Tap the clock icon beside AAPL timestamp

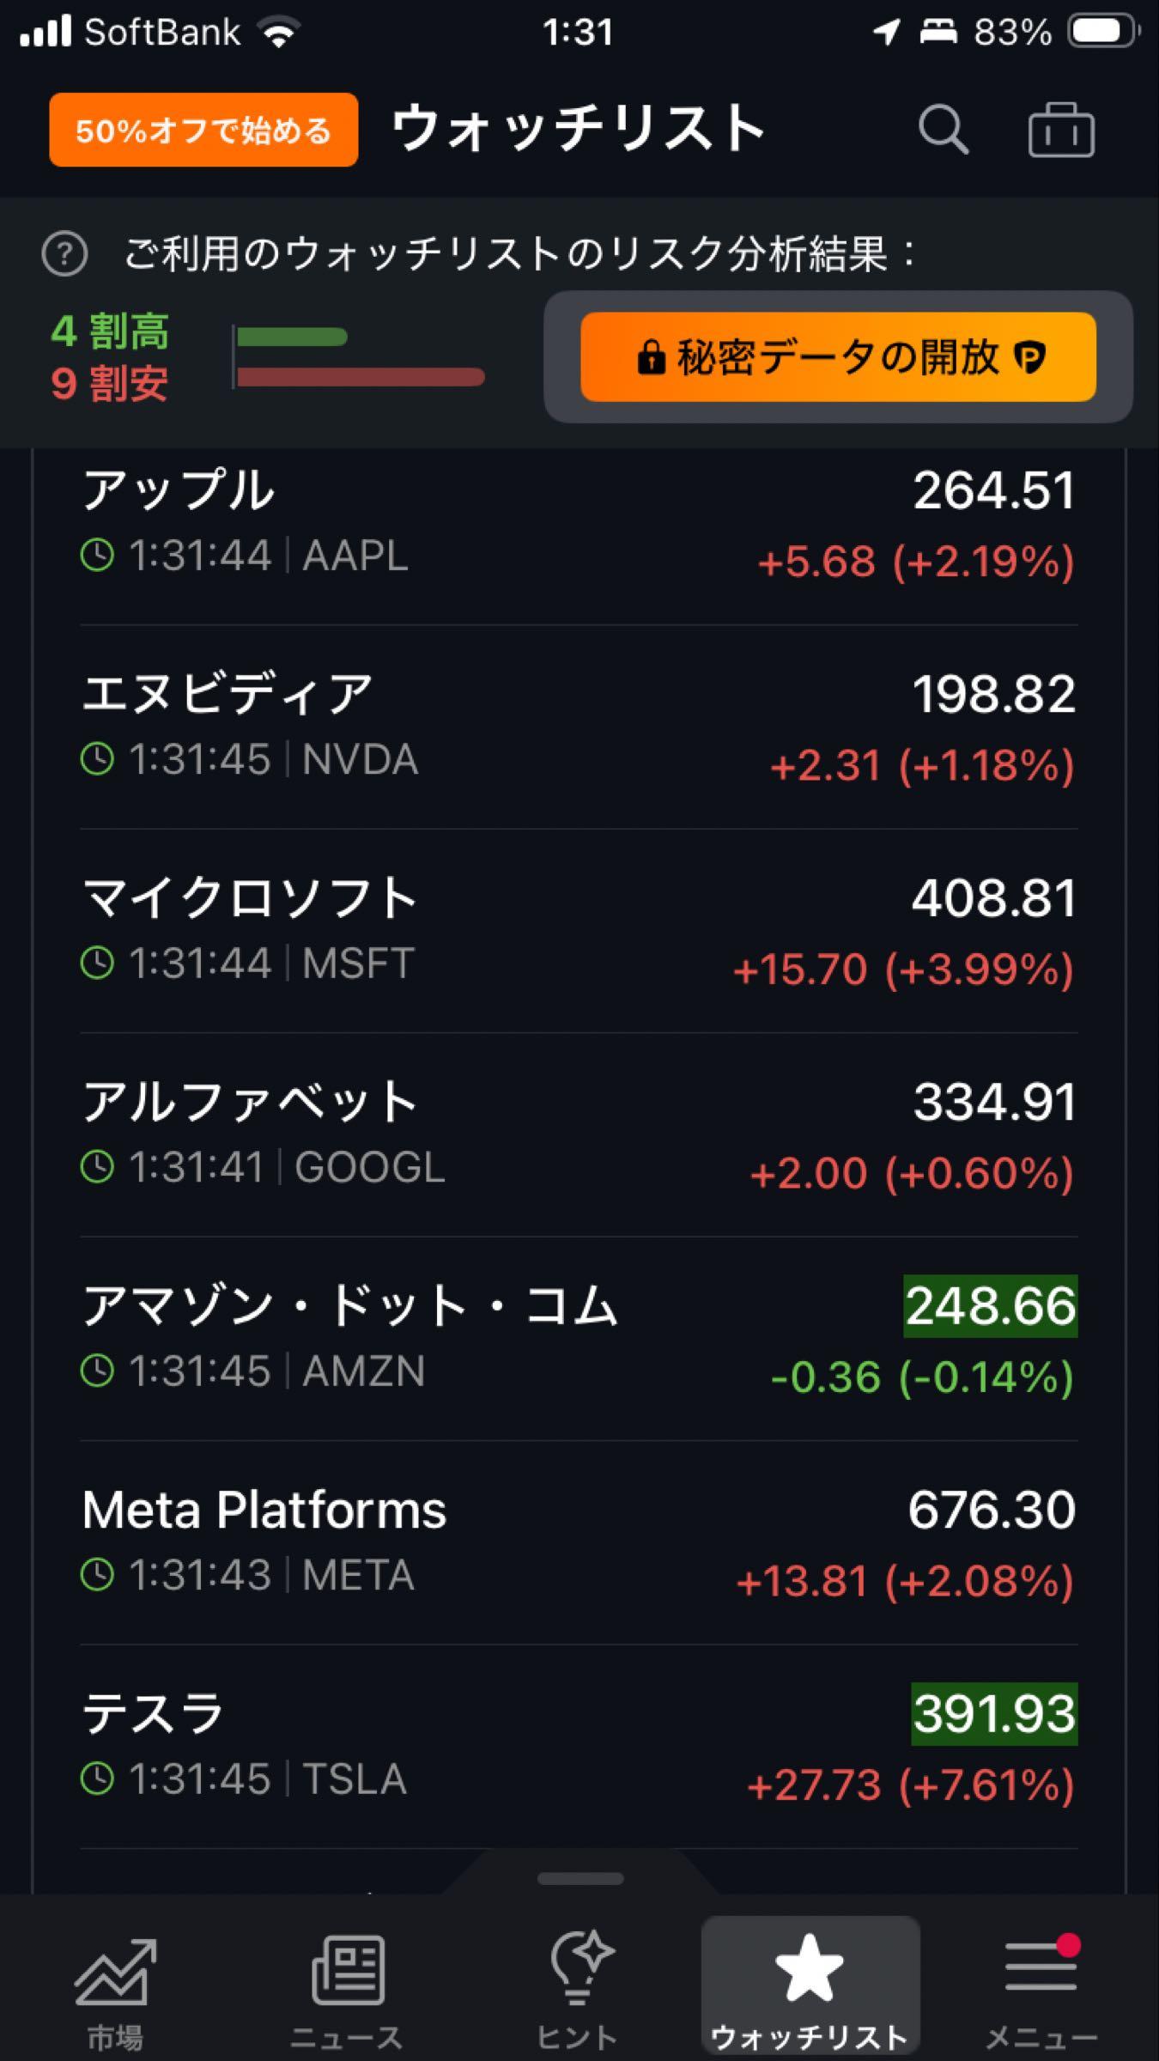pyautogui.click(x=97, y=556)
